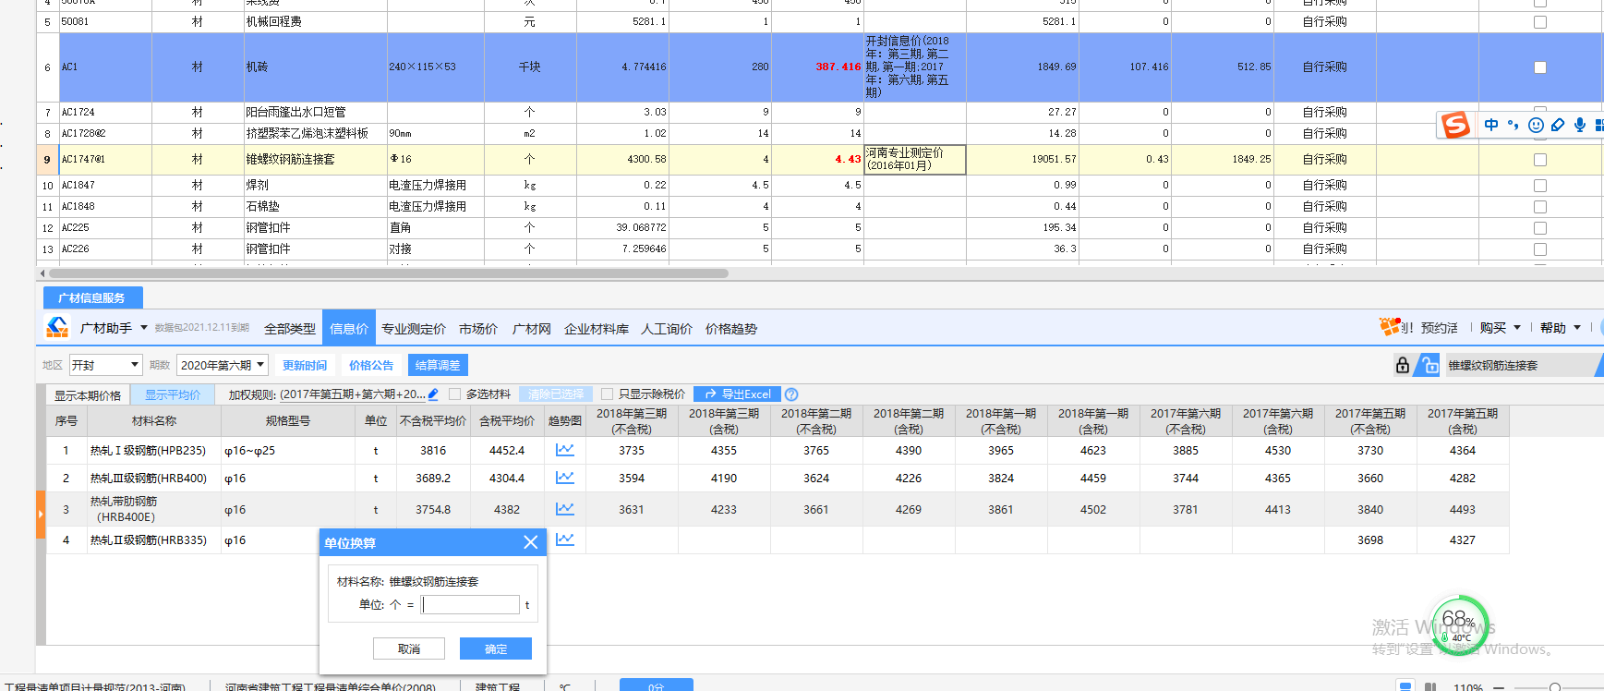Select 显示平均价 view

coord(173,394)
